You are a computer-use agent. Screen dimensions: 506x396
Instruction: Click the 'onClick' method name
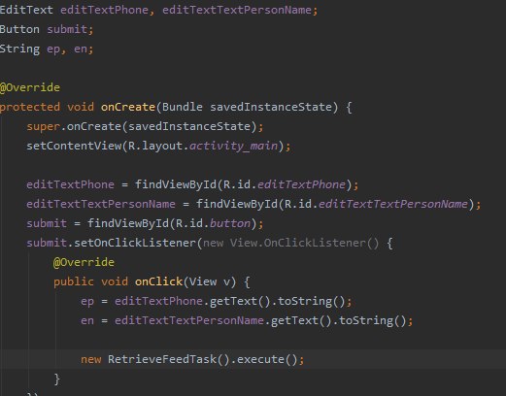pos(158,281)
